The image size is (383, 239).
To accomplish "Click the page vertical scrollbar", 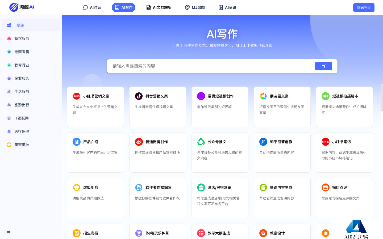I will pyautogui.click(x=382, y=98).
